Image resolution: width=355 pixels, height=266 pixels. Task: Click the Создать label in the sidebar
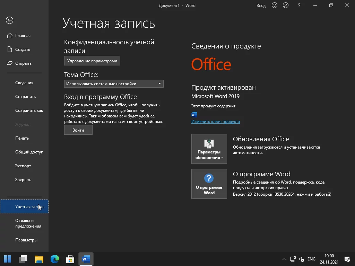click(x=23, y=50)
